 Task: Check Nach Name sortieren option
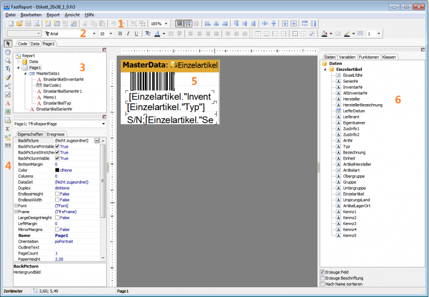click(x=322, y=284)
